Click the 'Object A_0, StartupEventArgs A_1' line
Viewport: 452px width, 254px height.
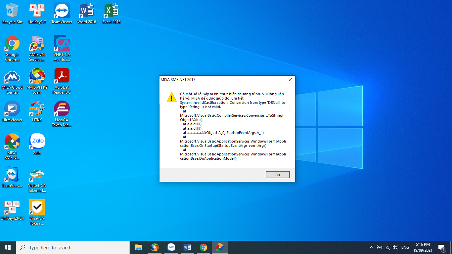tap(223, 133)
